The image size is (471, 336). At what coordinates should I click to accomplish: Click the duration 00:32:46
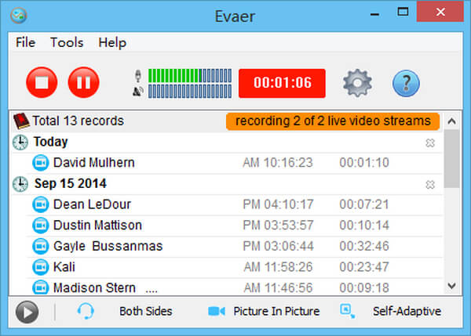(x=364, y=246)
